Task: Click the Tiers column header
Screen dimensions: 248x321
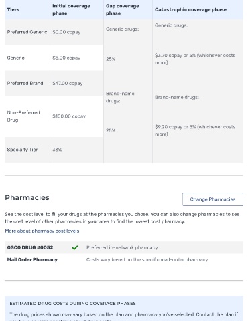Action: (x=13, y=9)
